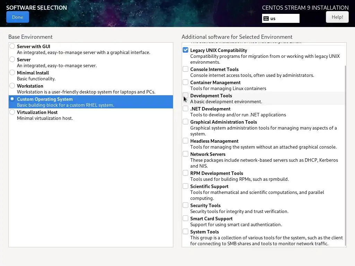This screenshot has width=355, height=266.
Task: Choose Virtualization Host radio button
Action: [x=12, y=112]
